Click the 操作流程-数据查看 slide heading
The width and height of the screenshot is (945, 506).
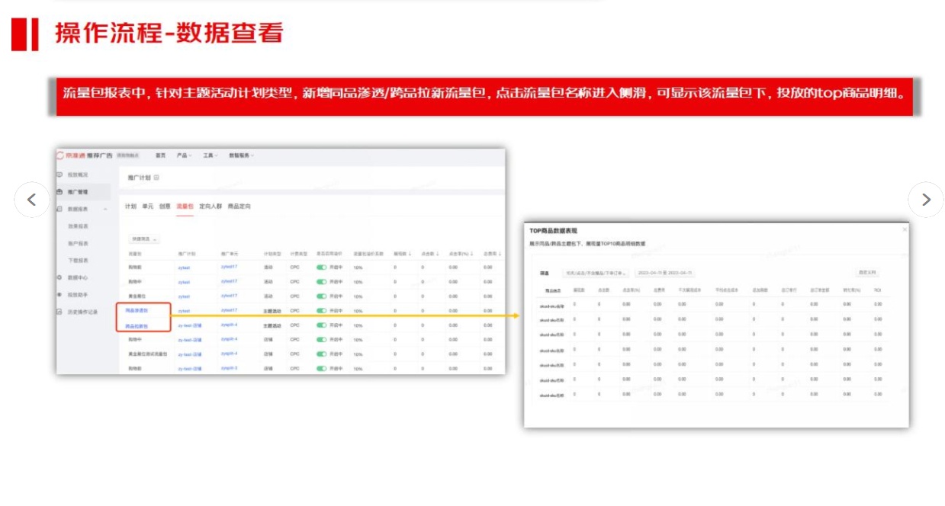point(169,33)
